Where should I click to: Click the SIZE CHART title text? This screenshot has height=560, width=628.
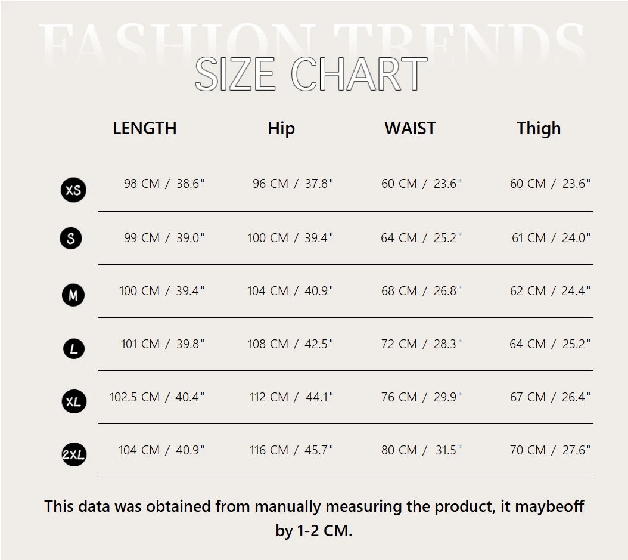tap(311, 75)
